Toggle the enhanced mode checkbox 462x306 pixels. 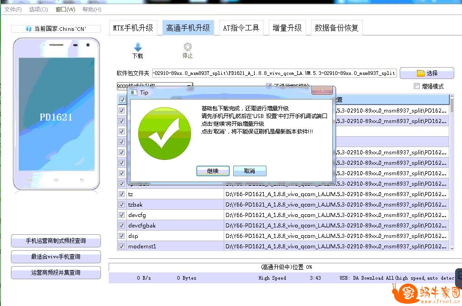(417, 86)
